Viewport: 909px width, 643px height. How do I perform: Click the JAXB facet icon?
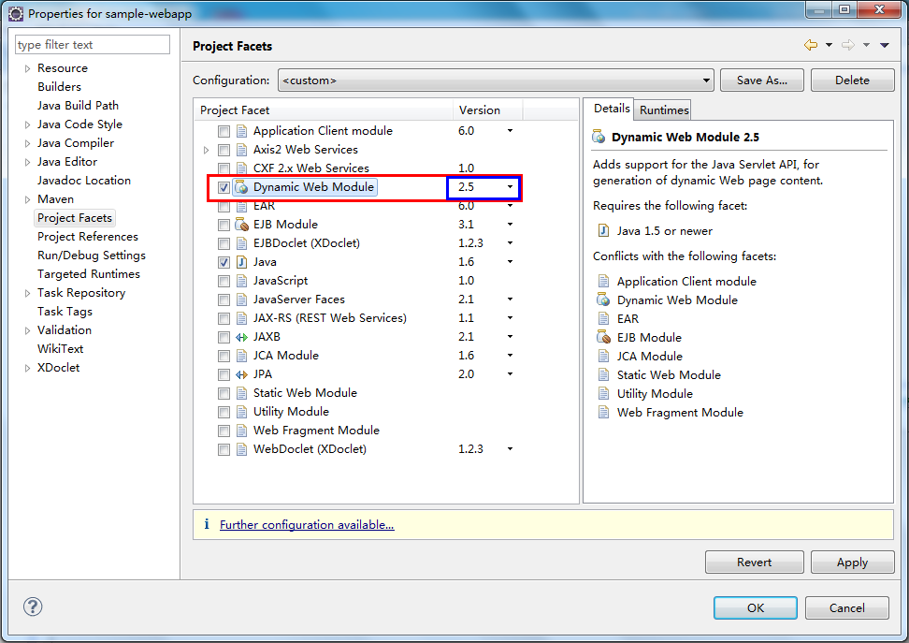(241, 337)
